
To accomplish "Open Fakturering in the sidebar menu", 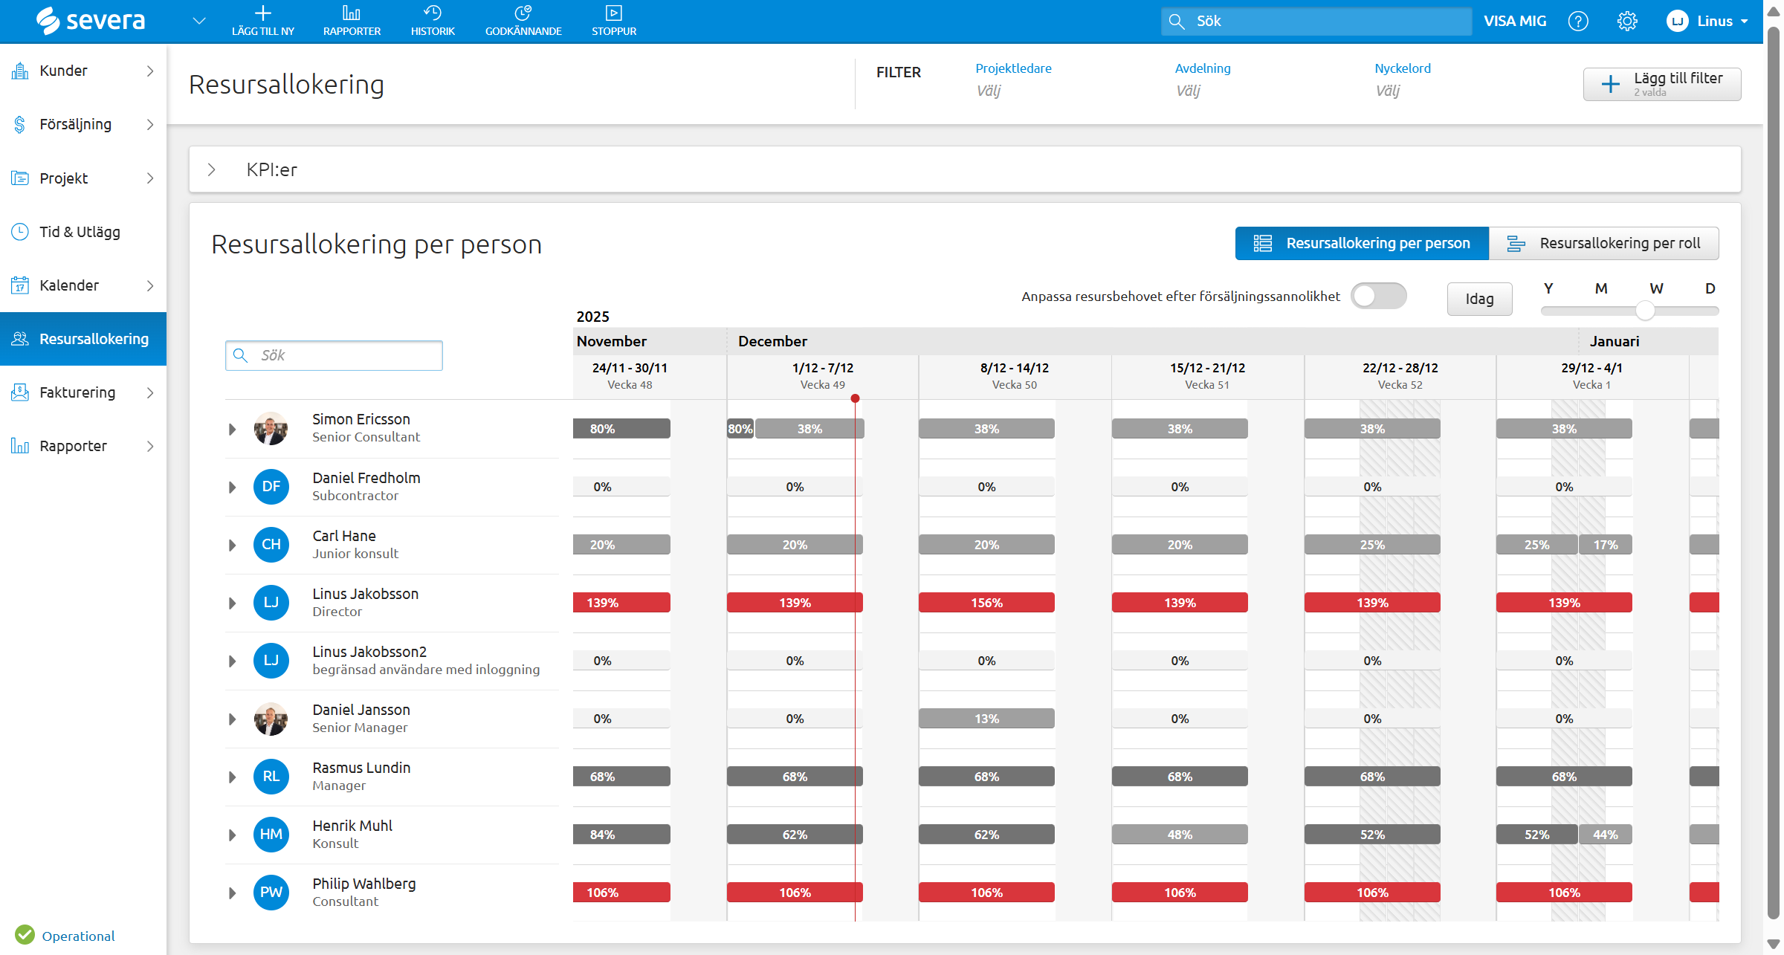I will [77, 392].
